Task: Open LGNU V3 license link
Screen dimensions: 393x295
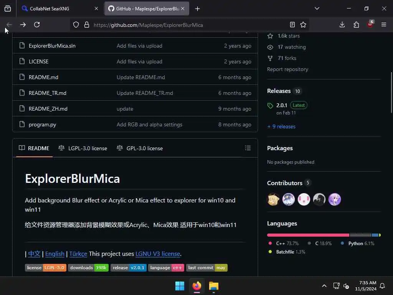Action: point(158,254)
